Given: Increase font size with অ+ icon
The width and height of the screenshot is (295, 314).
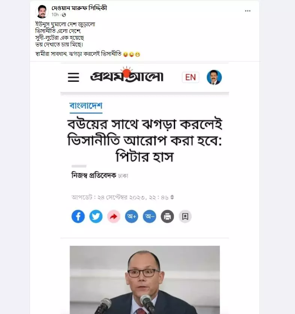Looking at the screenshot, I should coord(132,216).
